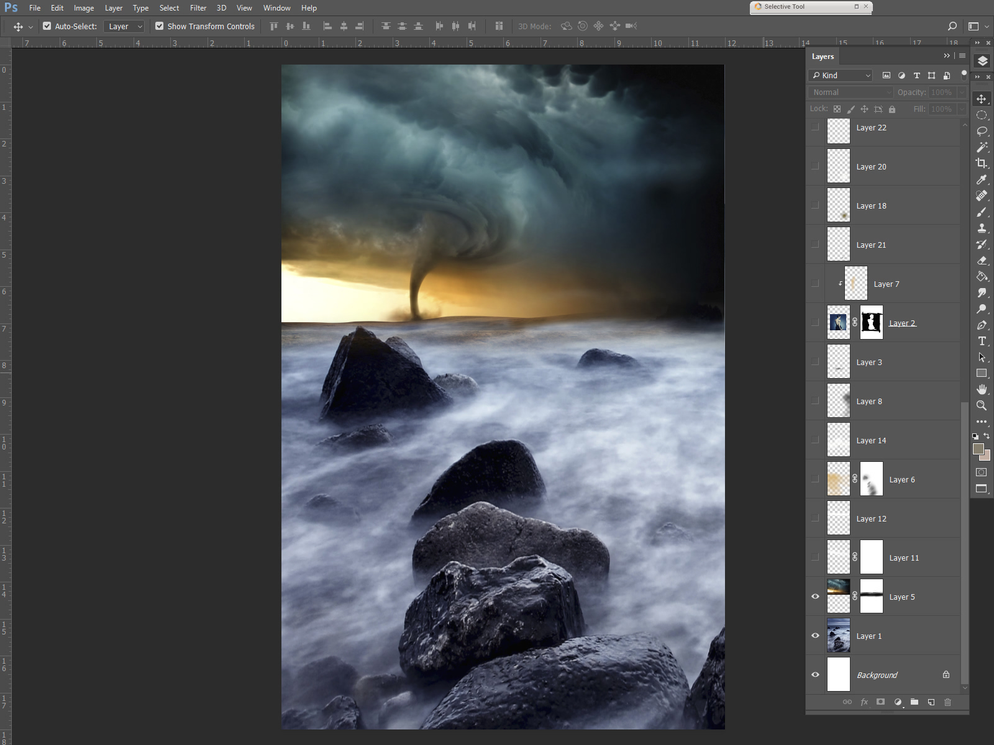Toggle Auto-Select checkbox
The image size is (994, 745).
tap(47, 26)
